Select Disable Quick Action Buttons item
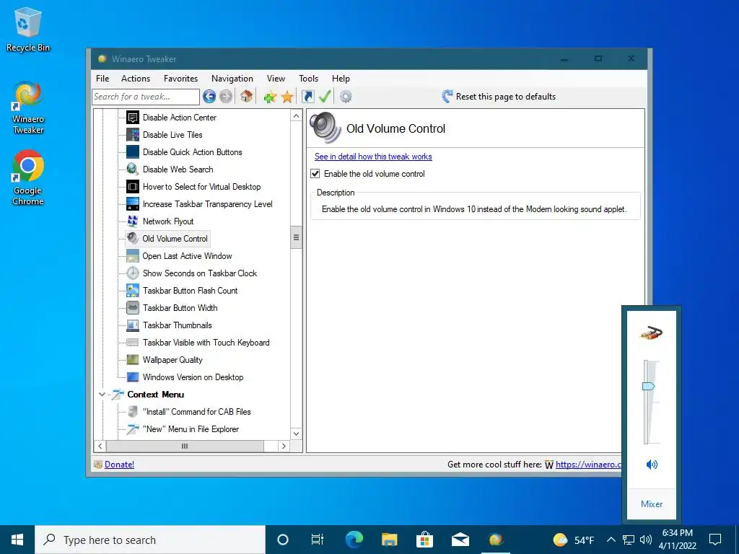The width and height of the screenshot is (739, 554). click(192, 152)
